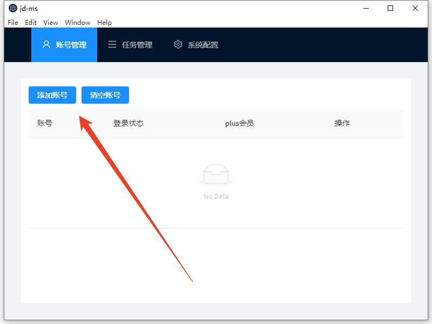Switch to the 任务管理 tab

point(130,45)
